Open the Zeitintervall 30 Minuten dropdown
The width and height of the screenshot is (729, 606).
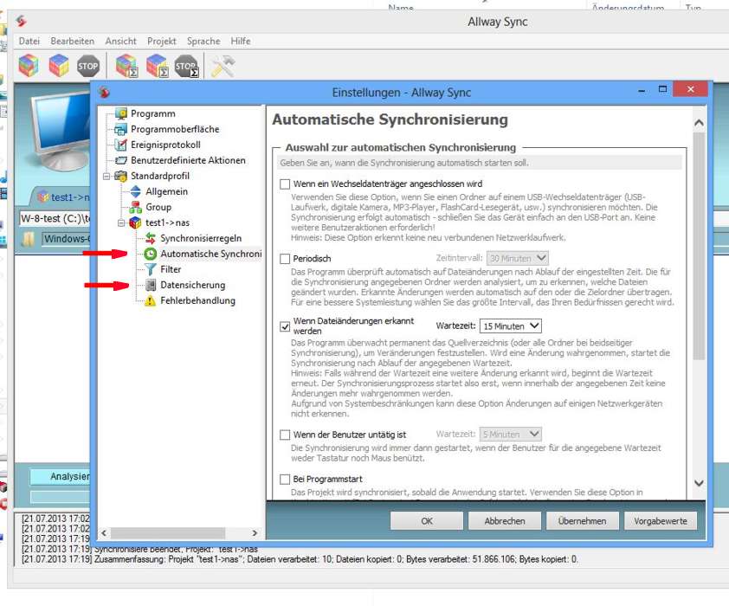point(518,258)
